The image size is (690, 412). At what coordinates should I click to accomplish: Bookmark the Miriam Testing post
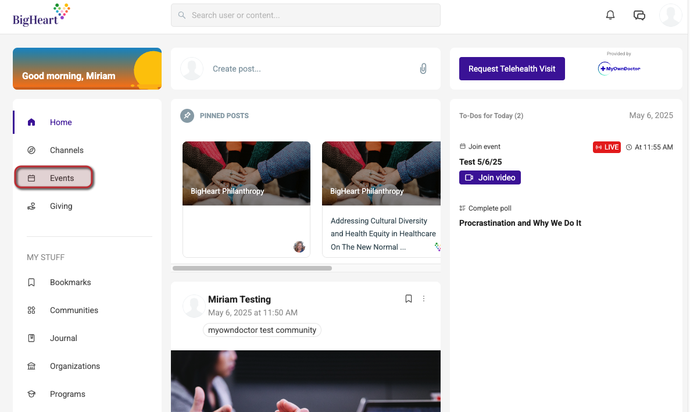pyautogui.click(x=409, y=299)
